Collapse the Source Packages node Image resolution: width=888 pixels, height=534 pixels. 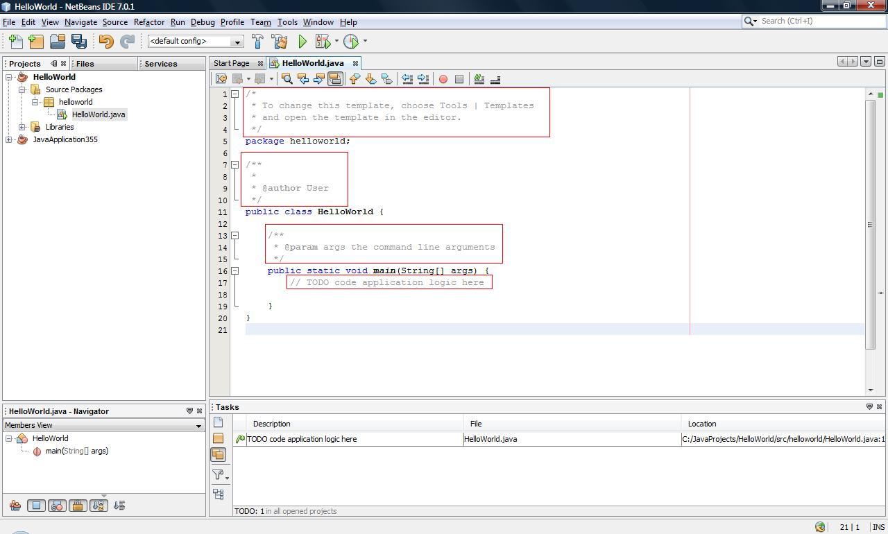(x=22, y=89)
